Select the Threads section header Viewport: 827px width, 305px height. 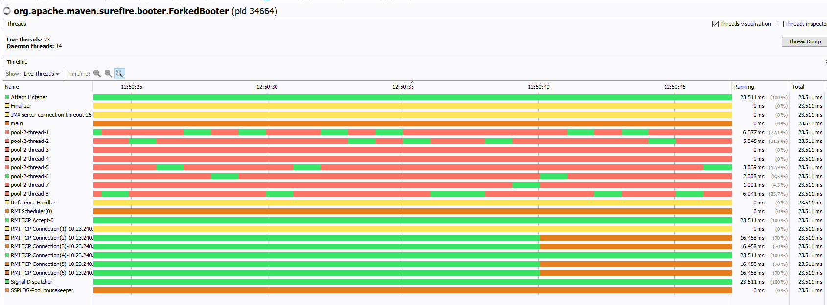tap(17, 24)
